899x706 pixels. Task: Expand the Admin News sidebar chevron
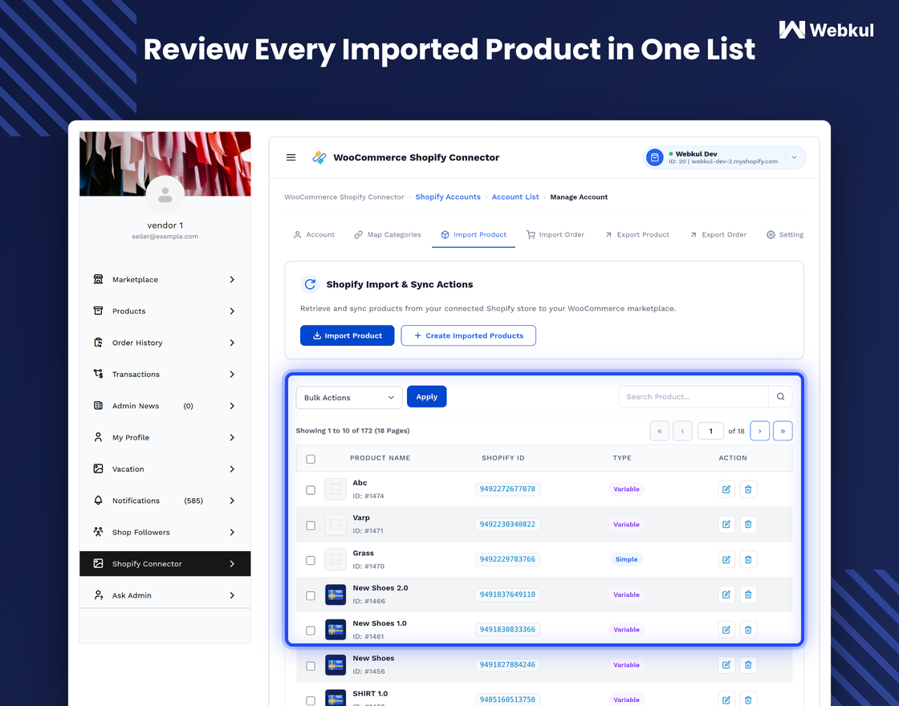232,406
